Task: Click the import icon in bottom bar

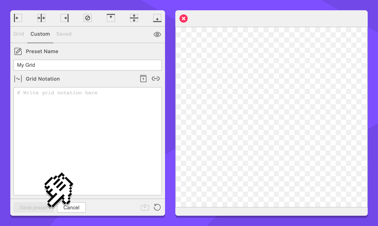Action: (x=145, y=207)
